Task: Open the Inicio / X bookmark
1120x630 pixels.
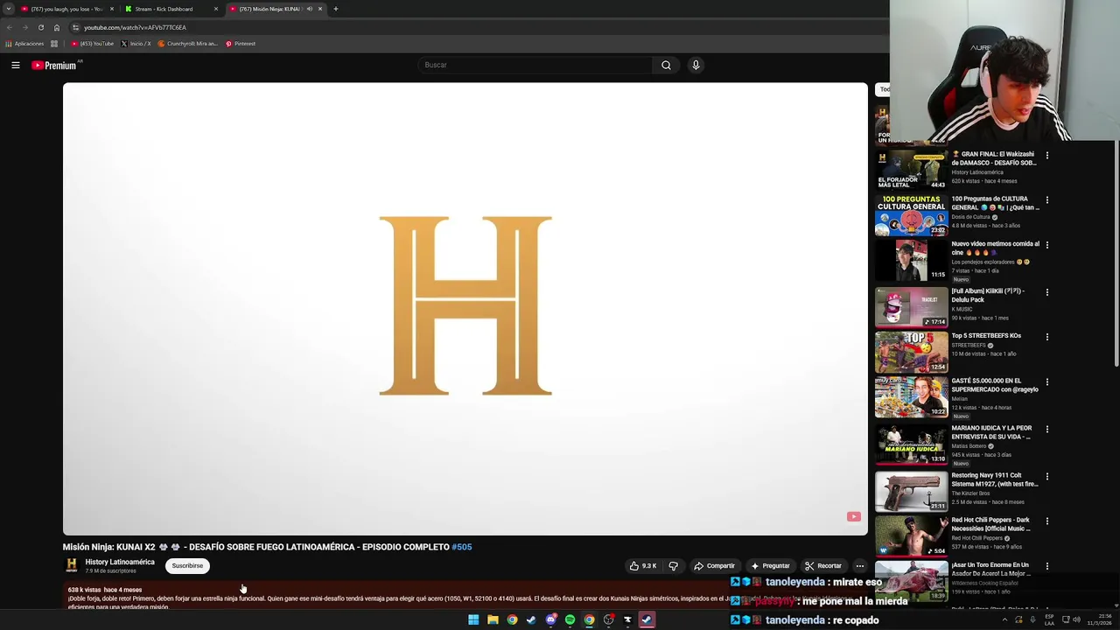Action: tap(136, 44)
